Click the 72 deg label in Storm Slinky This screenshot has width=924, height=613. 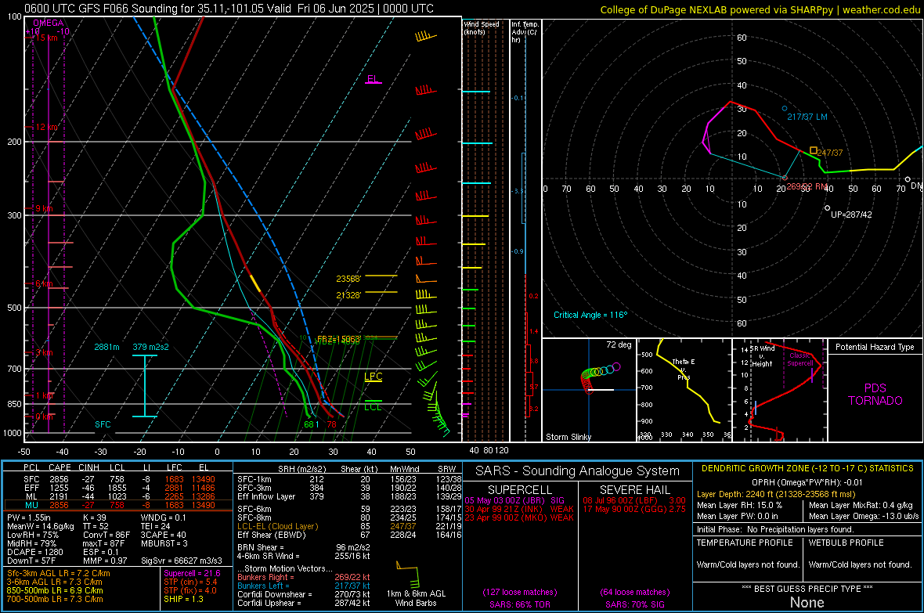click(619, 344)
